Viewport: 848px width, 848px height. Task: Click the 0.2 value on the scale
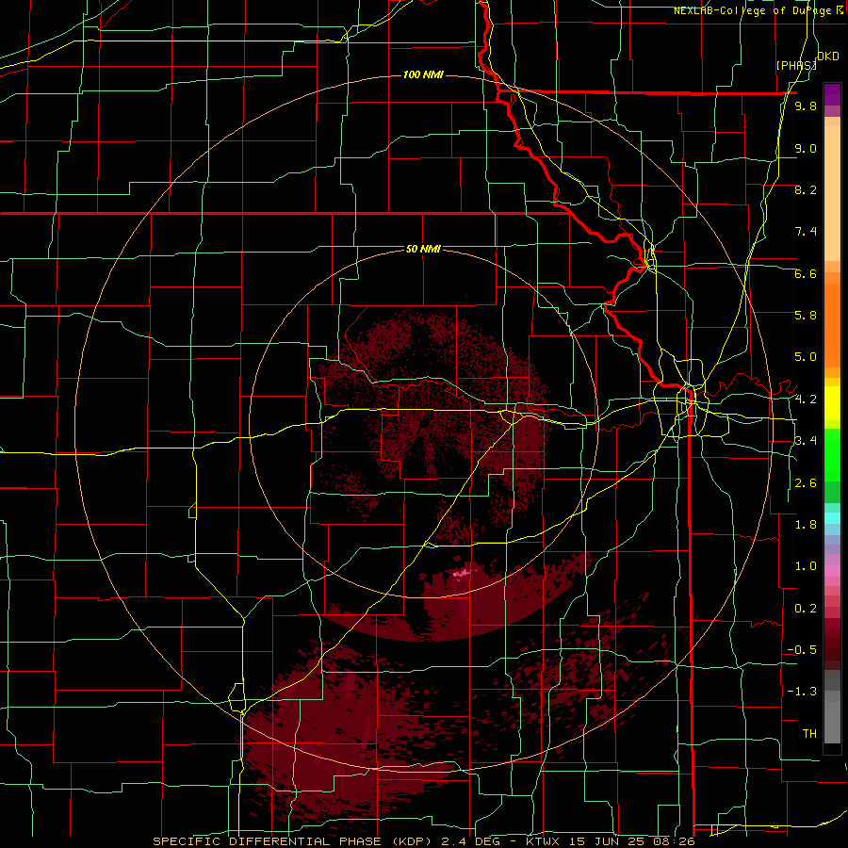806,609
